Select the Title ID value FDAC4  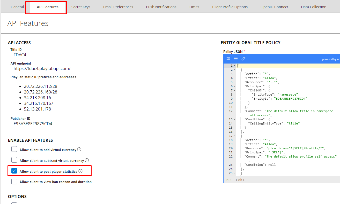(x=20, y=55)
